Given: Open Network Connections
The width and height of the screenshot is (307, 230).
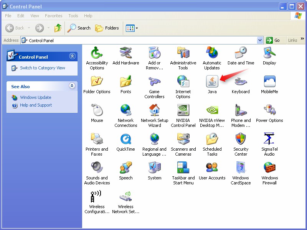Looking at the screenshot, I should tap(126, 110).
